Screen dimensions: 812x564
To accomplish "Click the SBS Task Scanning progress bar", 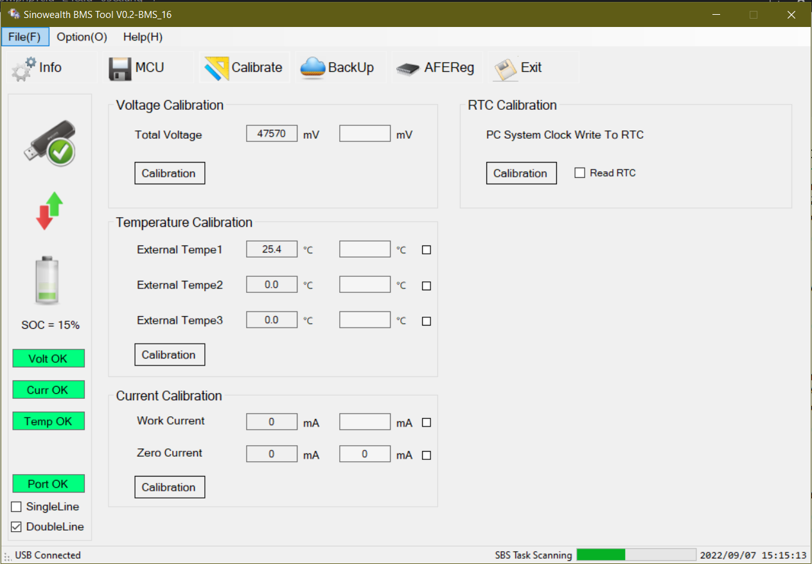I will pyautogui.click(x=635, y=554).
